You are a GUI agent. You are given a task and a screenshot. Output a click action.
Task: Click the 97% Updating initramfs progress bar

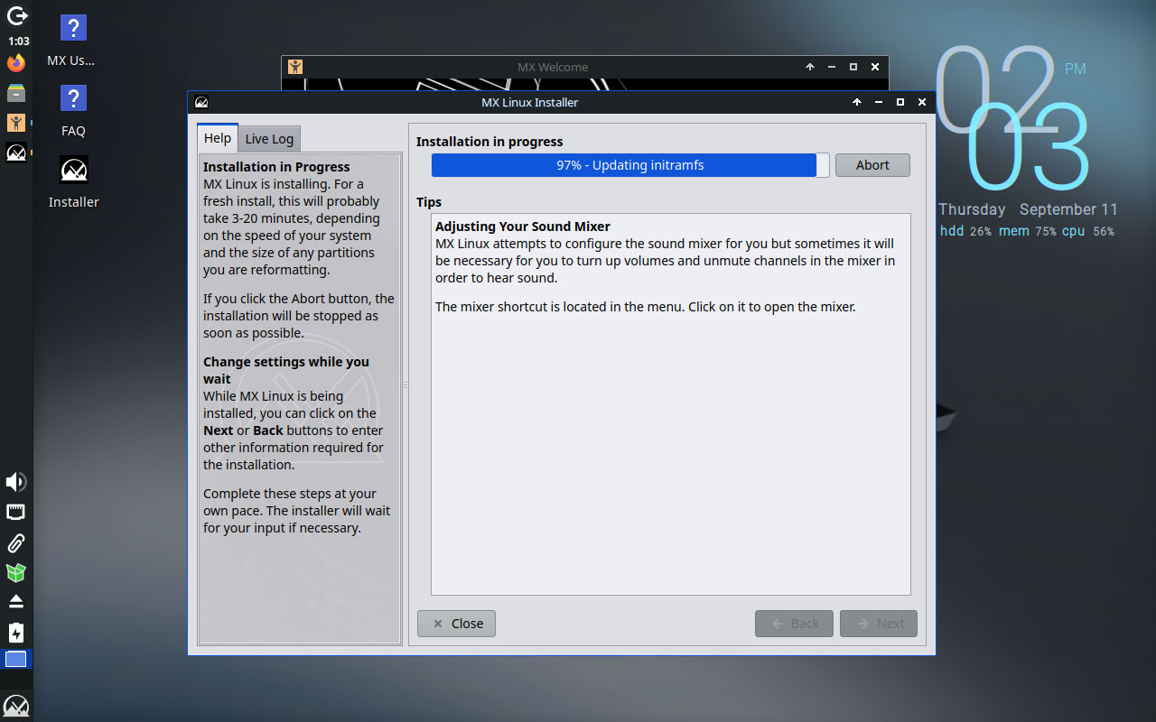(x=630, y=165)
